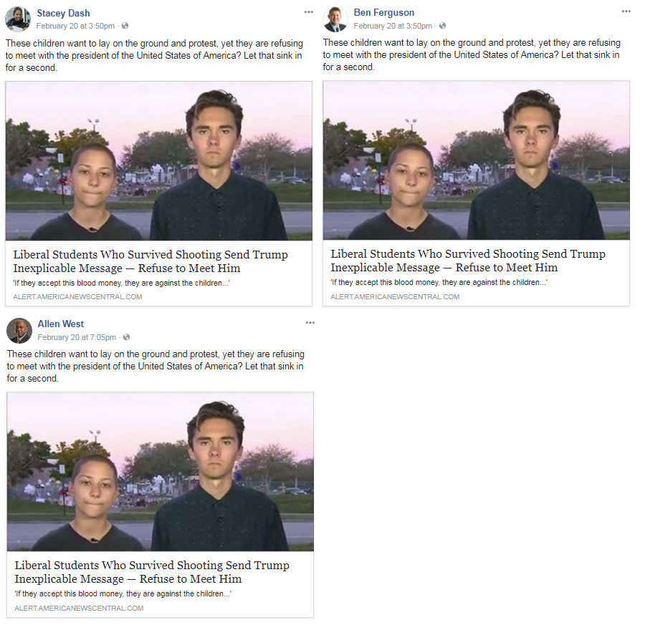Click the timestamp on Ben Ferguson's post
This screenshot has width=645, height=630.
click(x=393, y=26)
